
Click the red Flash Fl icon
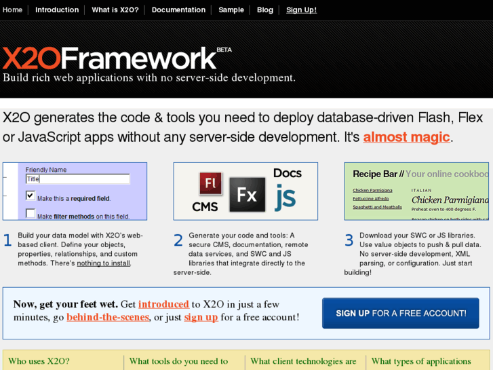pos(211,183)
